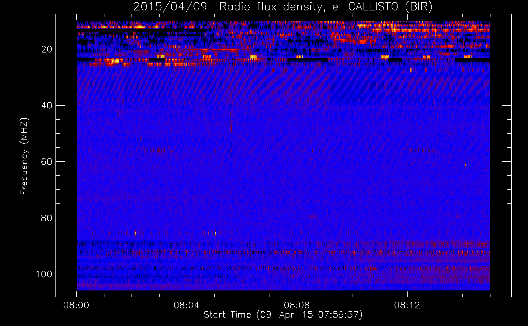
Task: Click the '08:00' time tick label
Action: click(x=76, y=305)
